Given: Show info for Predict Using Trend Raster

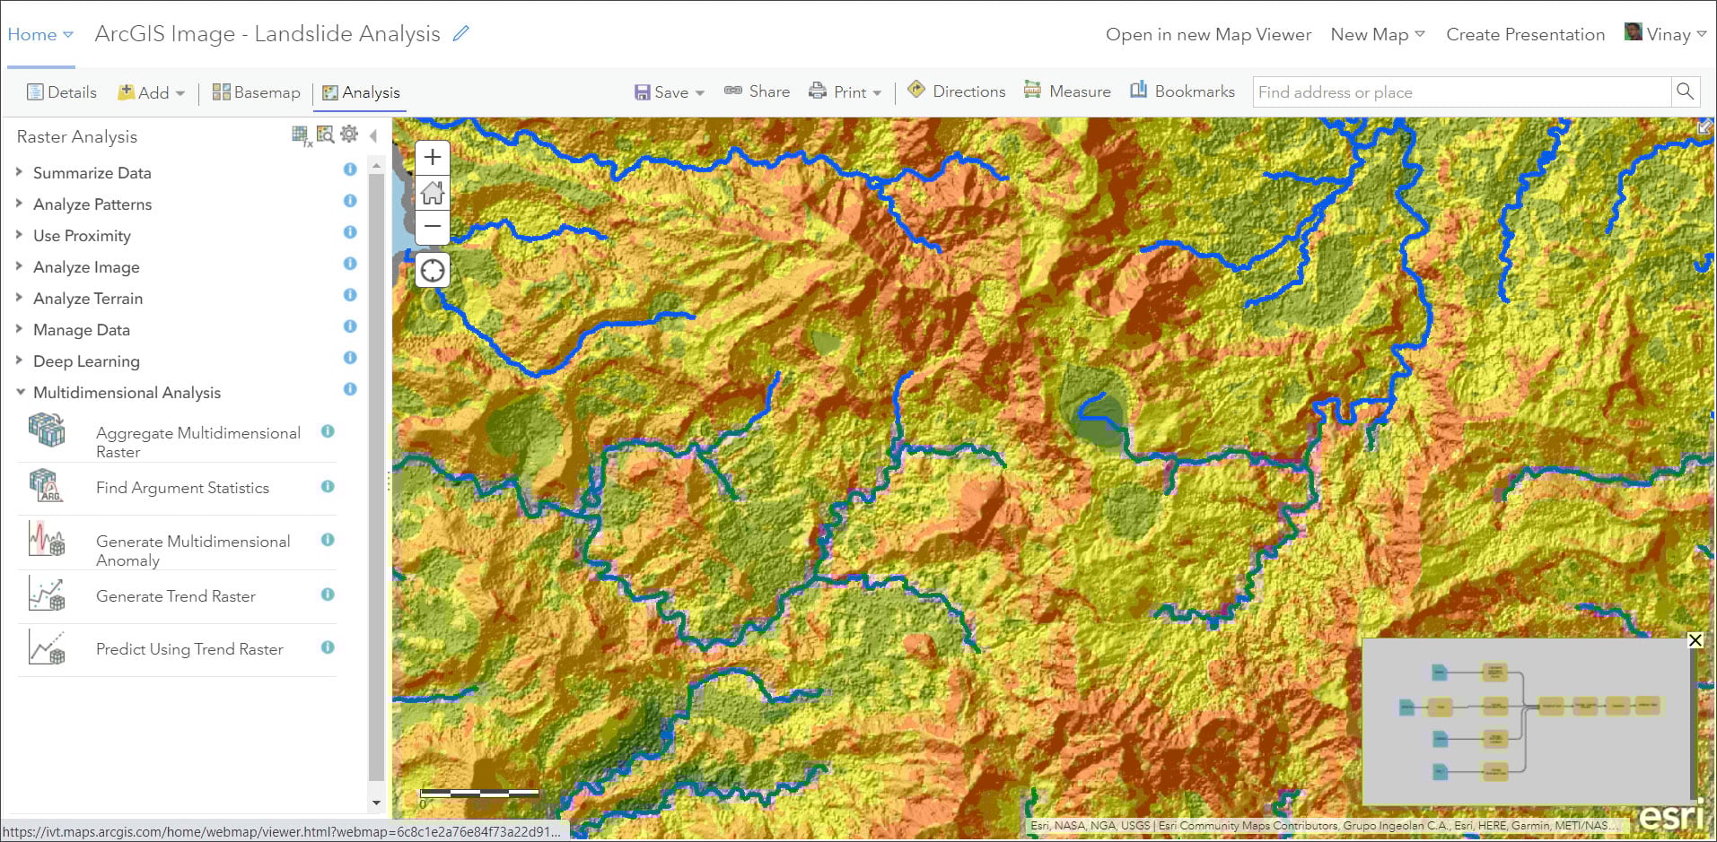Looking at the screenshot, I should point(328,647).
